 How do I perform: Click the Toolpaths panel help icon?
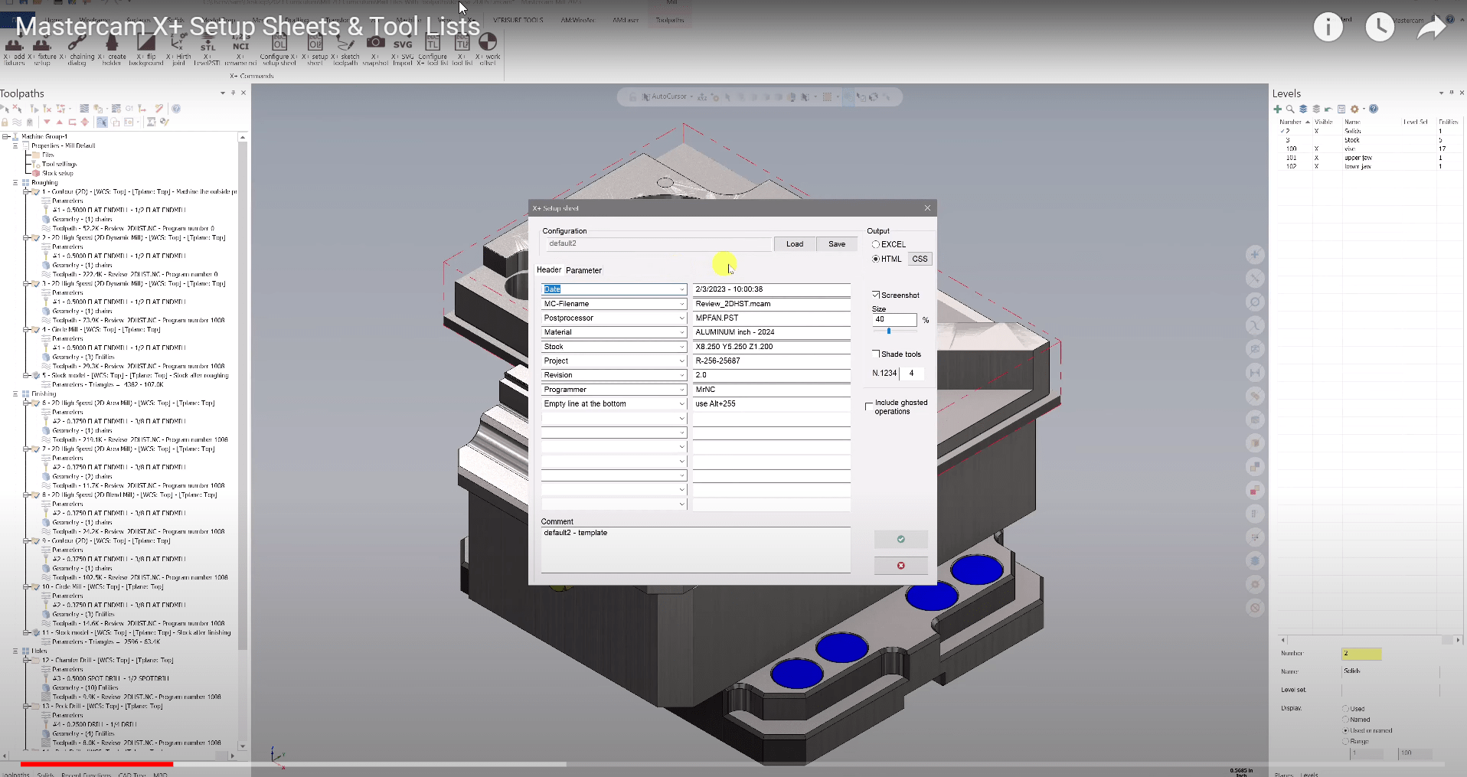coord(176,109)
